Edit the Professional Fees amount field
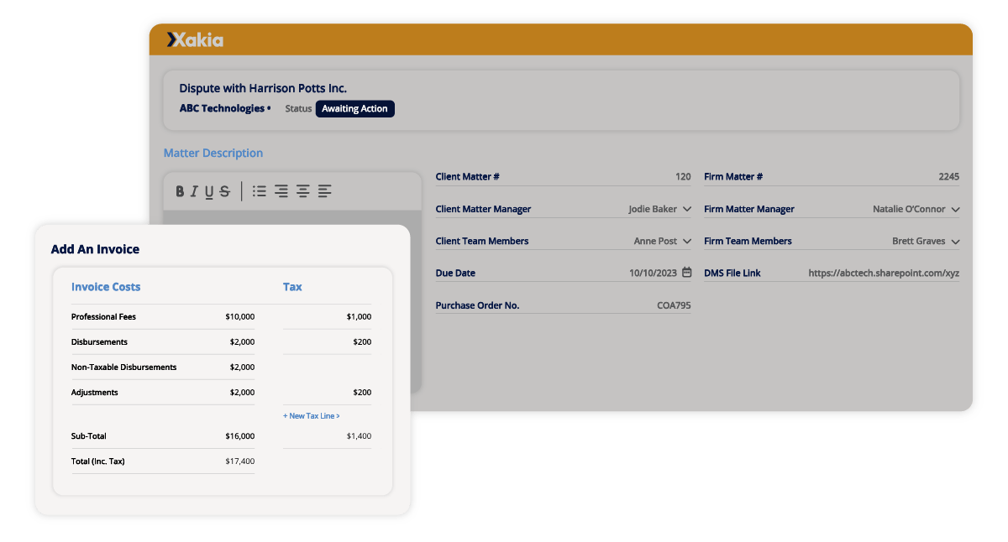Screen dimensions: 1008x542 238,316
